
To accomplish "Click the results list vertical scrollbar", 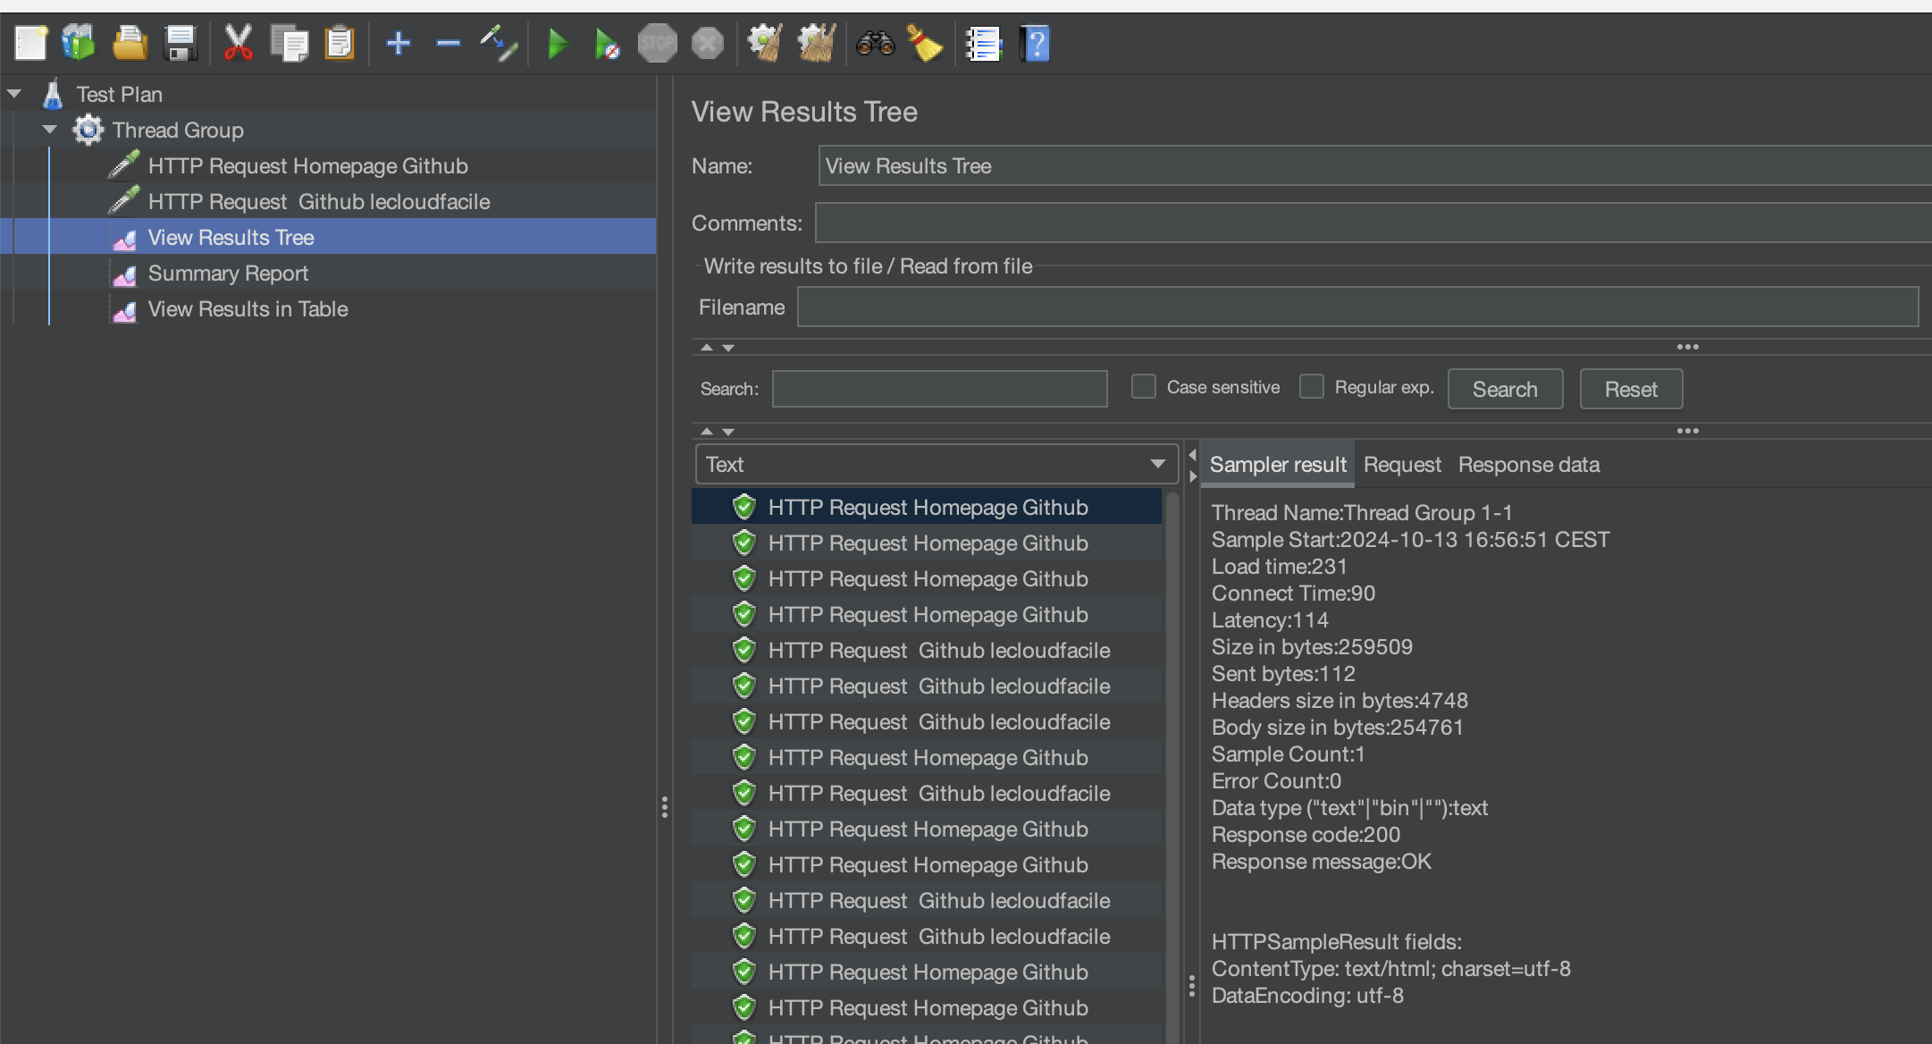I will [1172, 760].
